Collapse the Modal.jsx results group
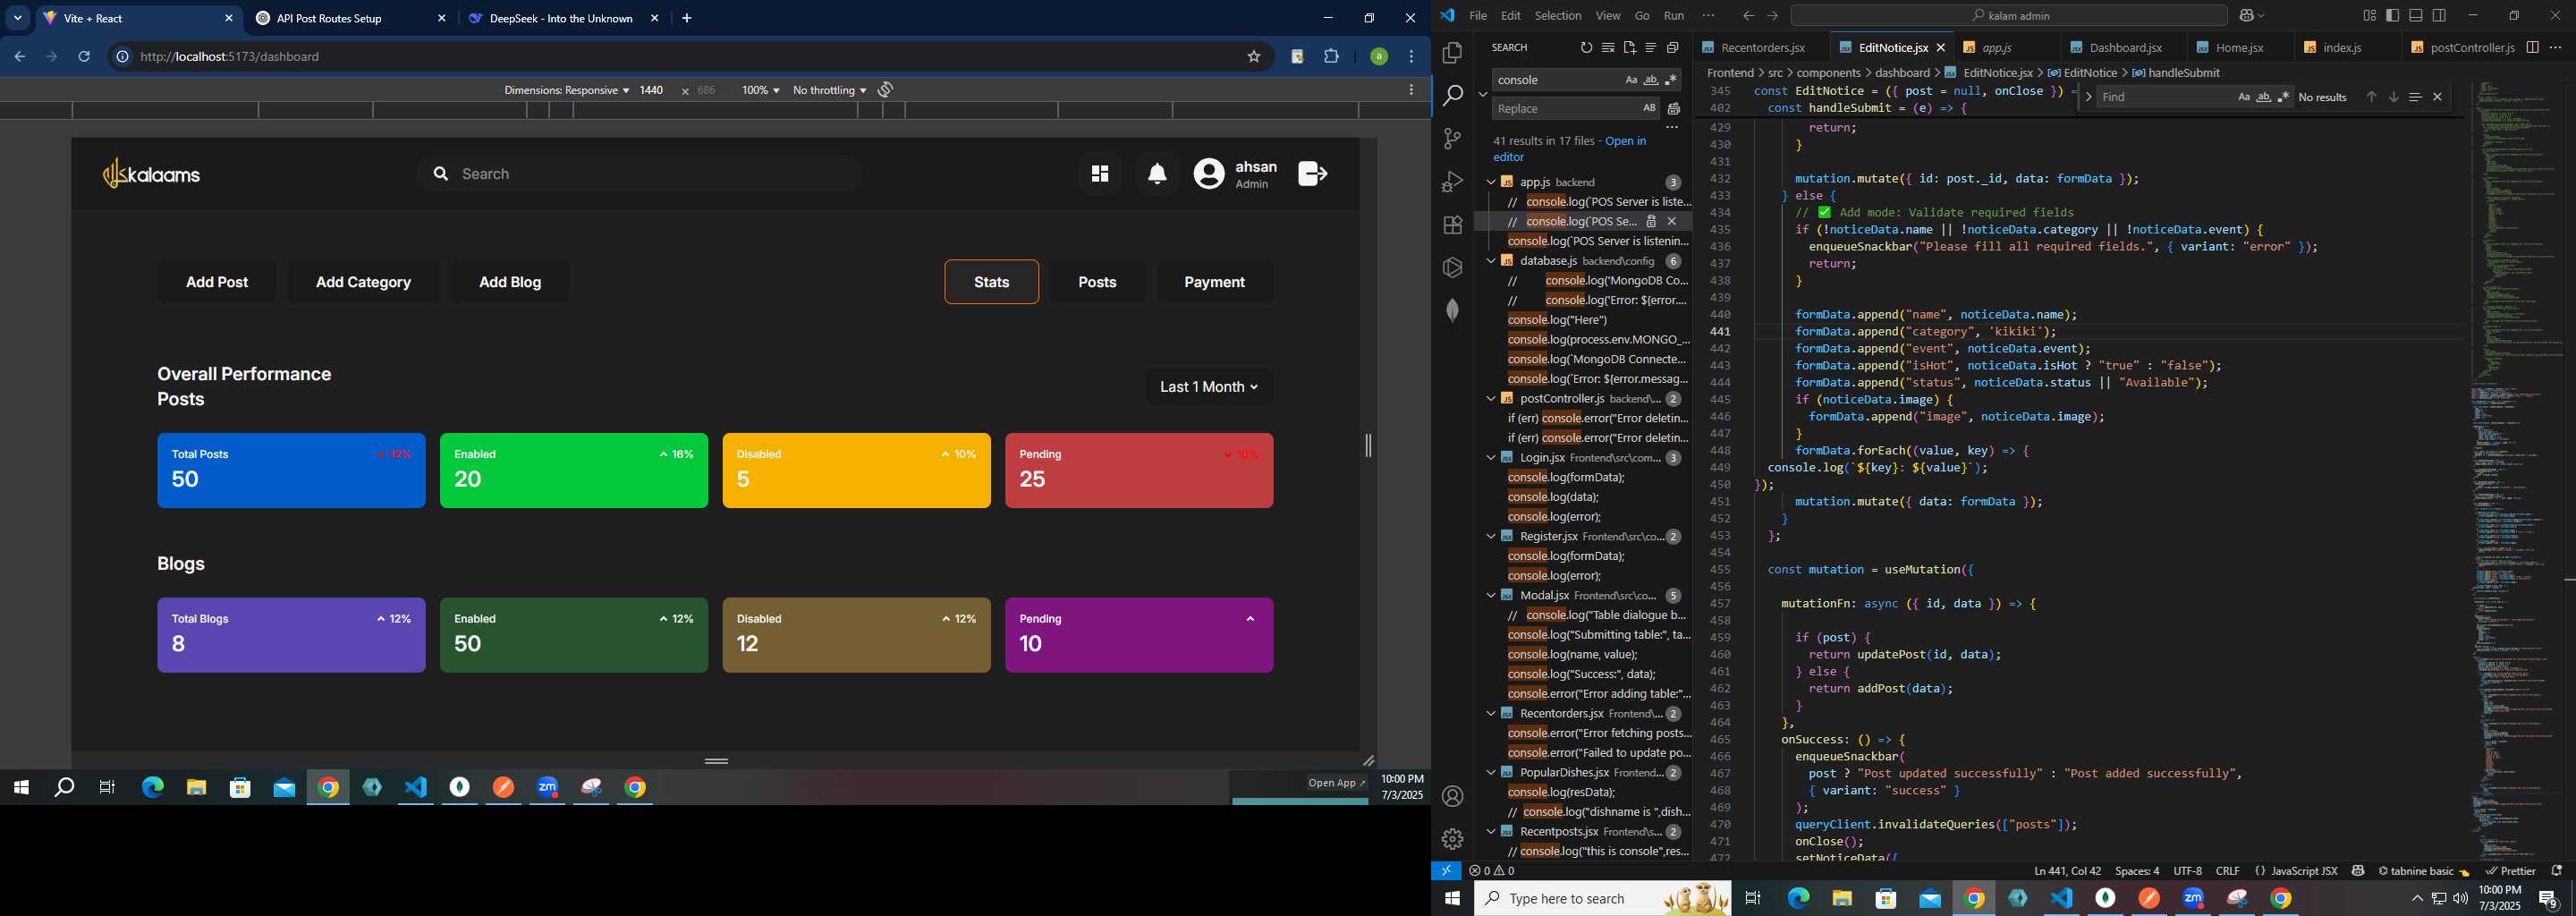 (1490, 596)
